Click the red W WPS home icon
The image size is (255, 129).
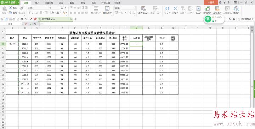click(35, 19)
